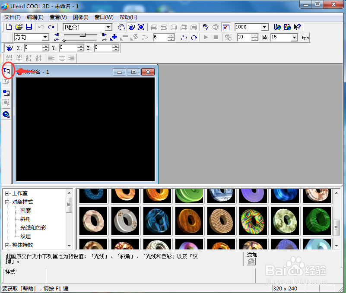This screenshot has width=346, height=293.
Task: Click the eye display quality icon
Action: click(206, 27)
